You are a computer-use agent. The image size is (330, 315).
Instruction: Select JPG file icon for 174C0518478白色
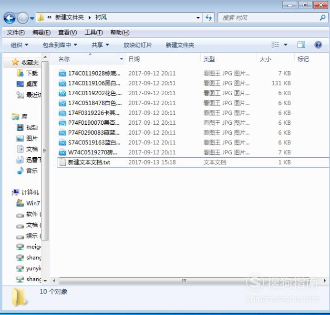click(62, 103)
